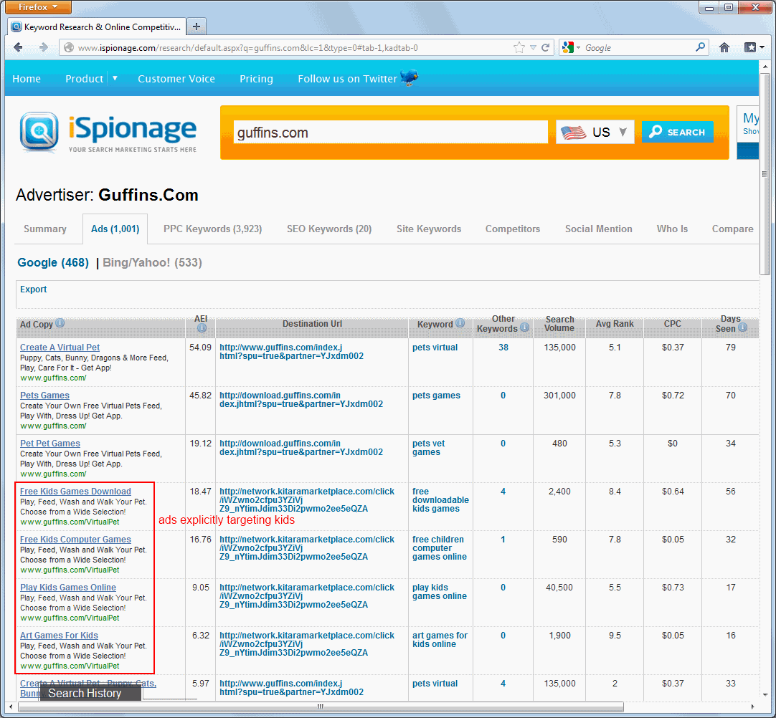Open the Search History panel

[x=90, y=693]
